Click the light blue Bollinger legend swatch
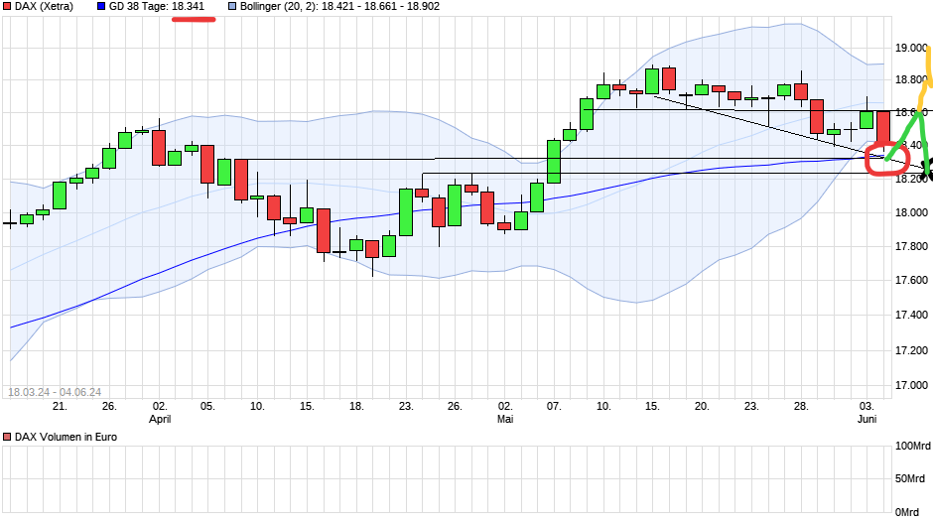This screenshot has width=933, height=522. pyautogui.click(x=232, y=7)
